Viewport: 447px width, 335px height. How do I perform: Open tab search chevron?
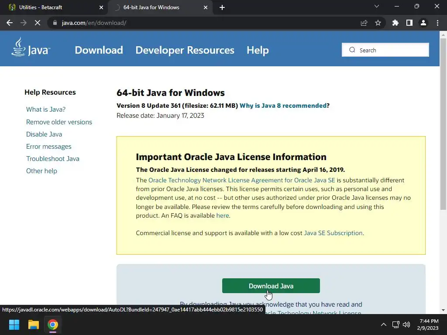[x=377, y=6]
